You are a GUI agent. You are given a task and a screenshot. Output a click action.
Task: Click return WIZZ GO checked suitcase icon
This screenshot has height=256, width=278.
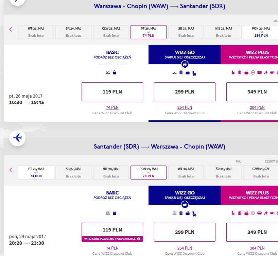181,213
